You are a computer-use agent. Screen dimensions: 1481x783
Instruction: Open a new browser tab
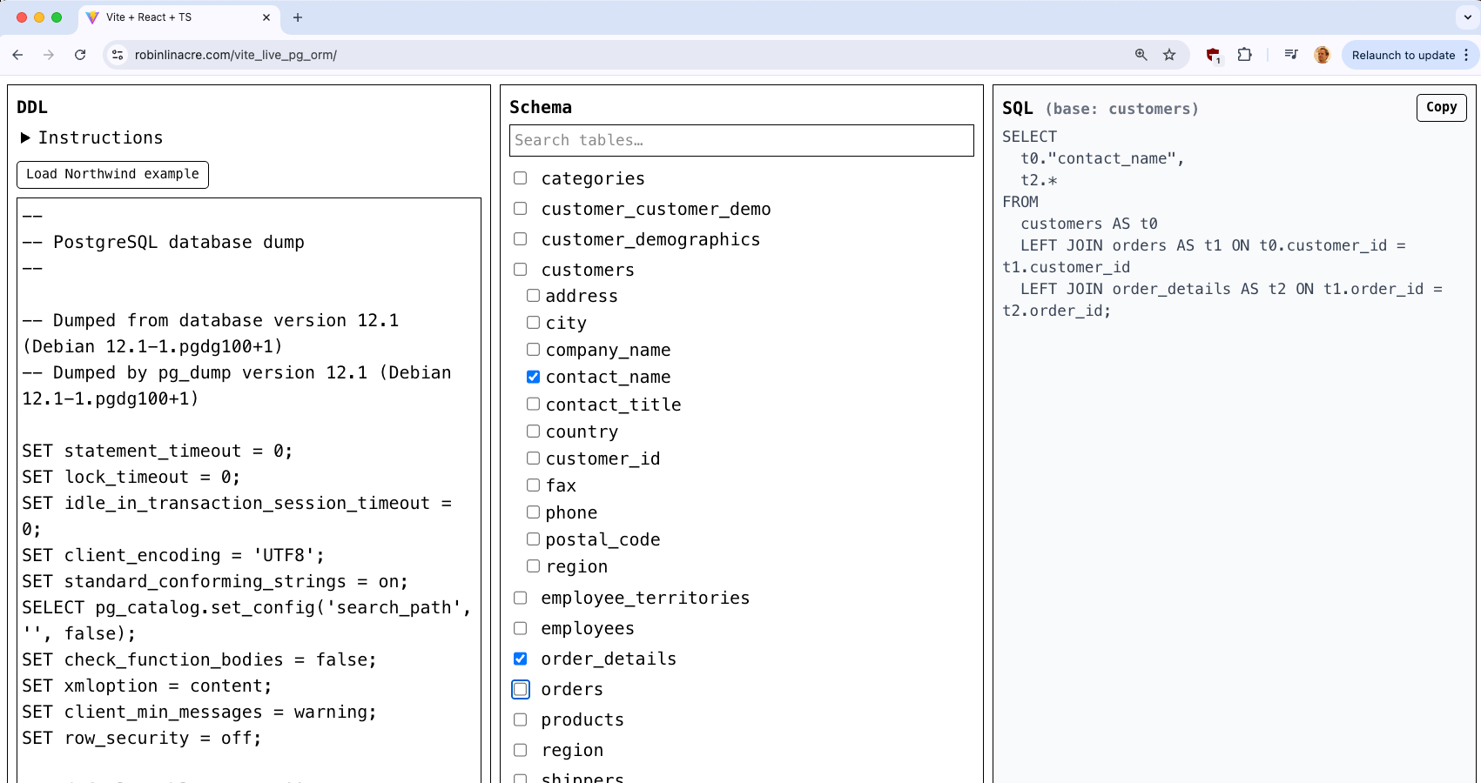click(x=298, y=17)
